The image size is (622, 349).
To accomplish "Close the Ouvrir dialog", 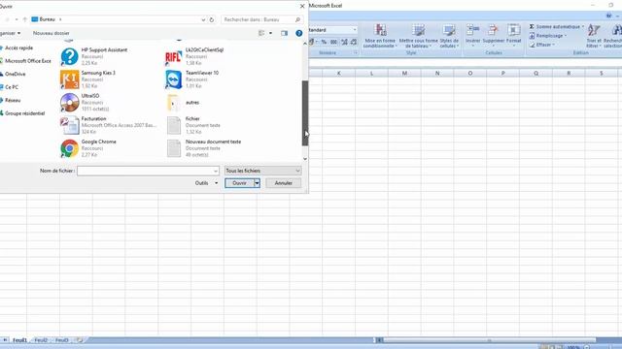I will tap(302, 6).
